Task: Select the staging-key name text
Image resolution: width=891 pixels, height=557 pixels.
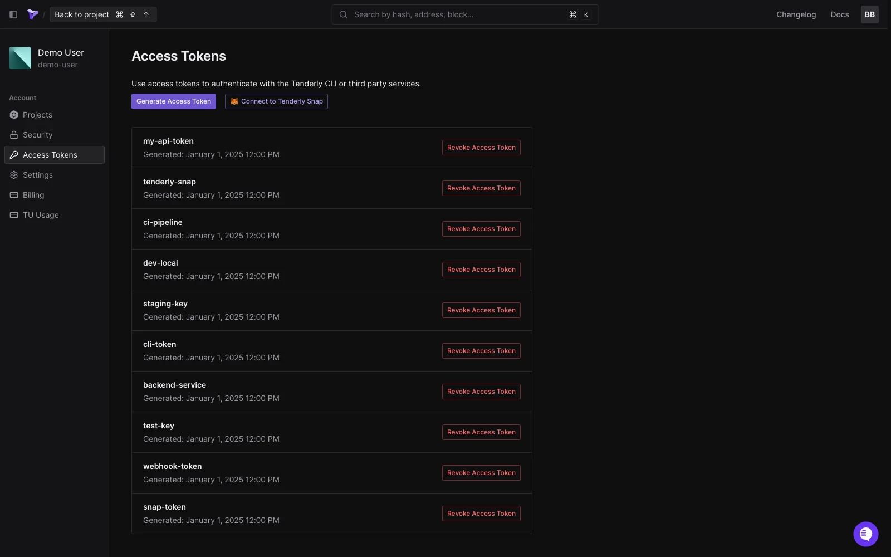Action: [x=165, y=304]
